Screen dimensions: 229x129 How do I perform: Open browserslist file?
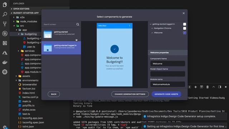pyautogui.click(x=29, y=85)
